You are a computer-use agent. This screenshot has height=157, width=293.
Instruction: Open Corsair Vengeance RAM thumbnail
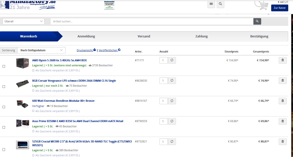pyautogui.click(x=23, y=84)
